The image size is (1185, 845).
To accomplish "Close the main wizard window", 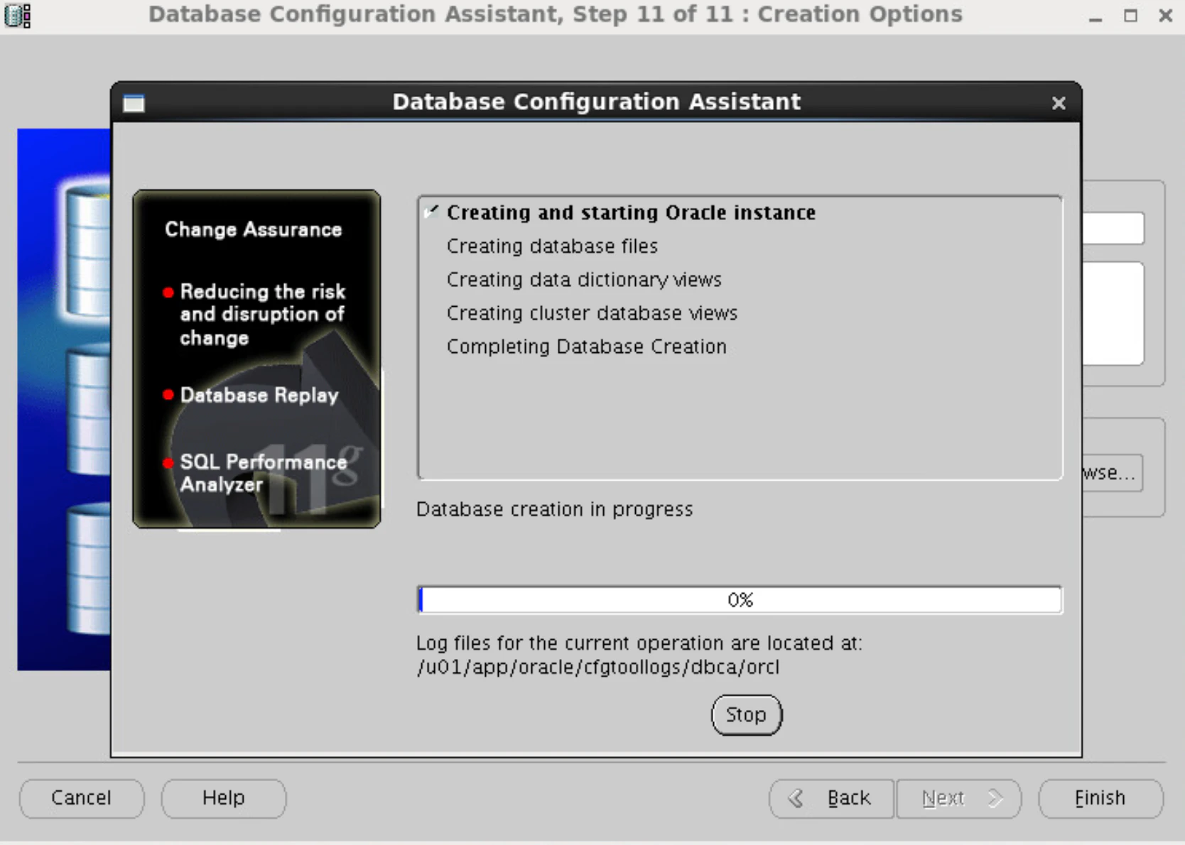I will click(1166, 16).
